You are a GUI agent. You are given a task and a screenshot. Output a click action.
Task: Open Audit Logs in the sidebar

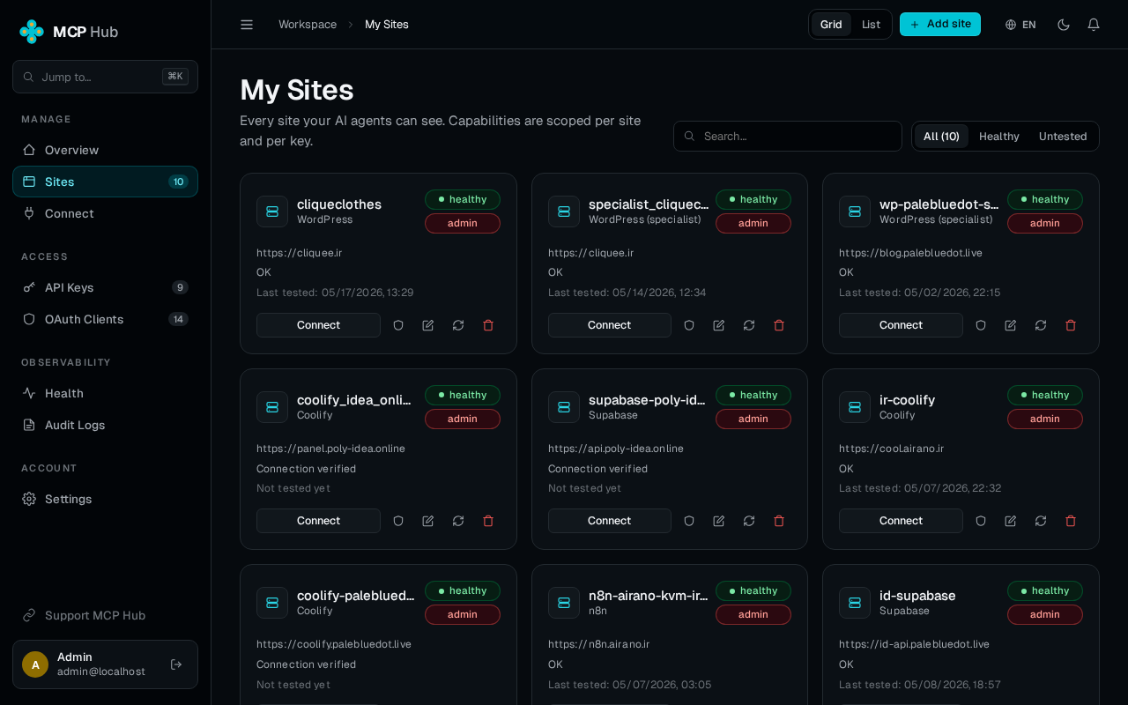[105, 425]
